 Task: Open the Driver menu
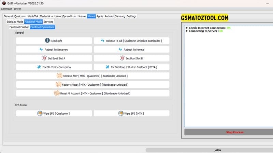coord(17,9)
